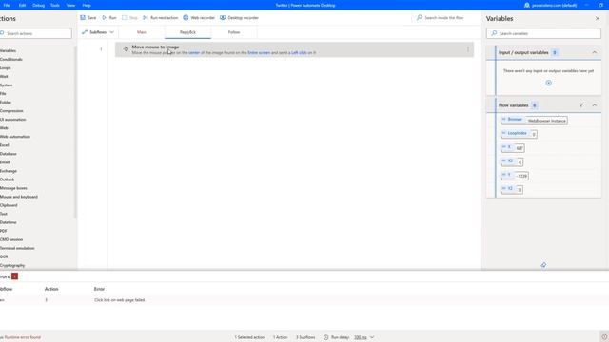Select the Browser flow variable
609x342 pixels.
tap(534, 121)
